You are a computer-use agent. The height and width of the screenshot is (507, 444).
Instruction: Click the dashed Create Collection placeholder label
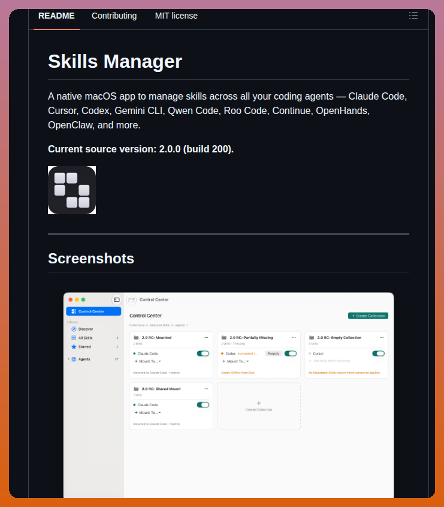259,410
